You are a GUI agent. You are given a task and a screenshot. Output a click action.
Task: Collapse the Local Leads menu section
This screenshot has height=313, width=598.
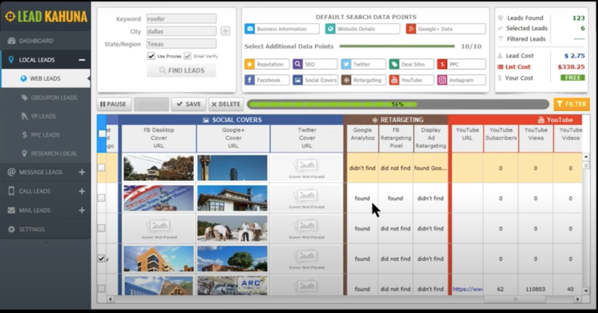pyautogui.click(x=82, y=60)
